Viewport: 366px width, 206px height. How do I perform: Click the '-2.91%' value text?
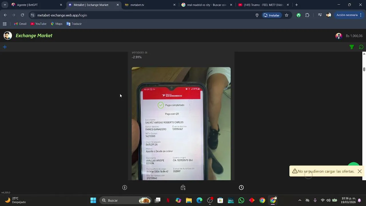pos(137,57)
